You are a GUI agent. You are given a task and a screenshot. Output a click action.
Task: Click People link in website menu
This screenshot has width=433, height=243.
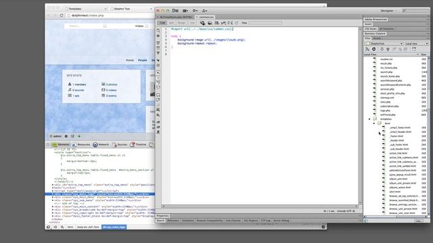[143, 60]
